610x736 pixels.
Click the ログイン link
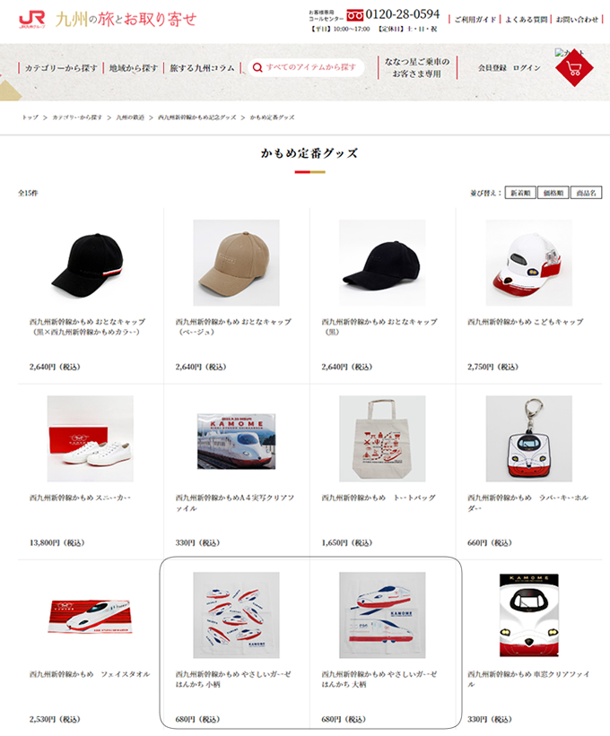(527, 68)
